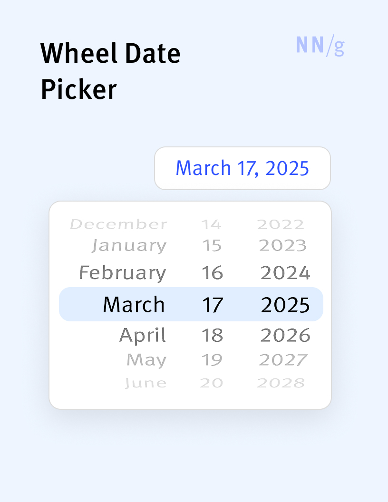This screenshot has width=388, height=502.
Task: Pick June from the month wheel
Action: point(146,383)
